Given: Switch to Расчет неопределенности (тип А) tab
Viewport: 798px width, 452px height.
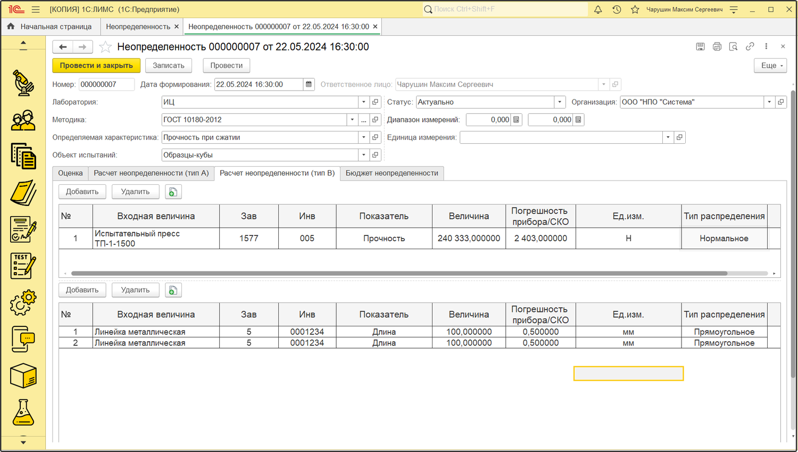Looking at the screenshot, I should point(151,173).
